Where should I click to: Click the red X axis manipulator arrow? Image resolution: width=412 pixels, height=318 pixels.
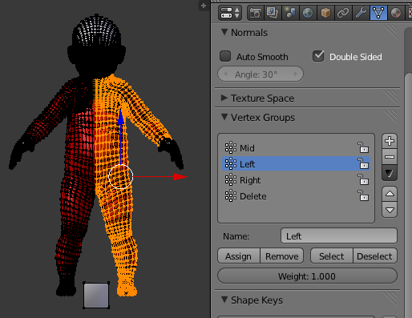pos(180,176)
